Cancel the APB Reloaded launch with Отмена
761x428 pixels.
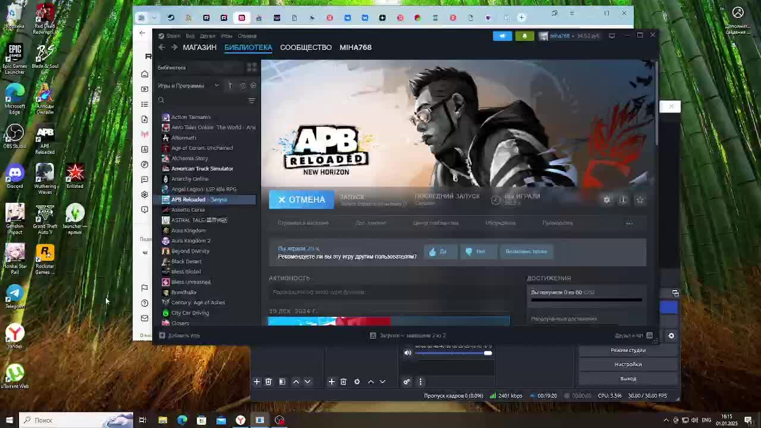coord(301,200)
